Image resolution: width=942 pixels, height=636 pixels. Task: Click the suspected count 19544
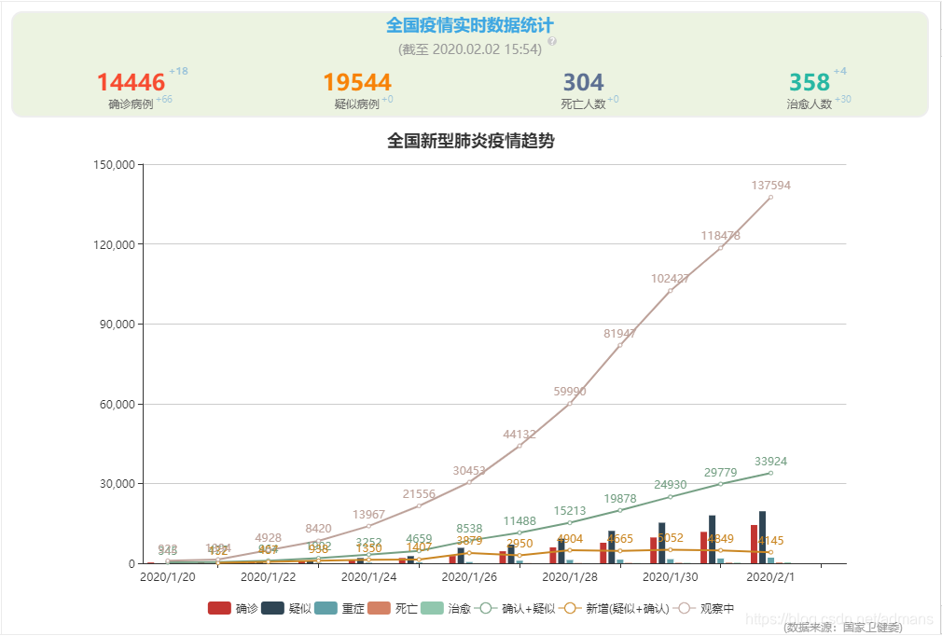tap(357, 82)
